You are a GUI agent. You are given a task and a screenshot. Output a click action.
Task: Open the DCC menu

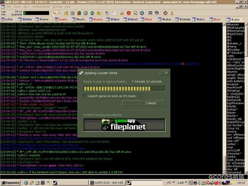coord(27,7)
